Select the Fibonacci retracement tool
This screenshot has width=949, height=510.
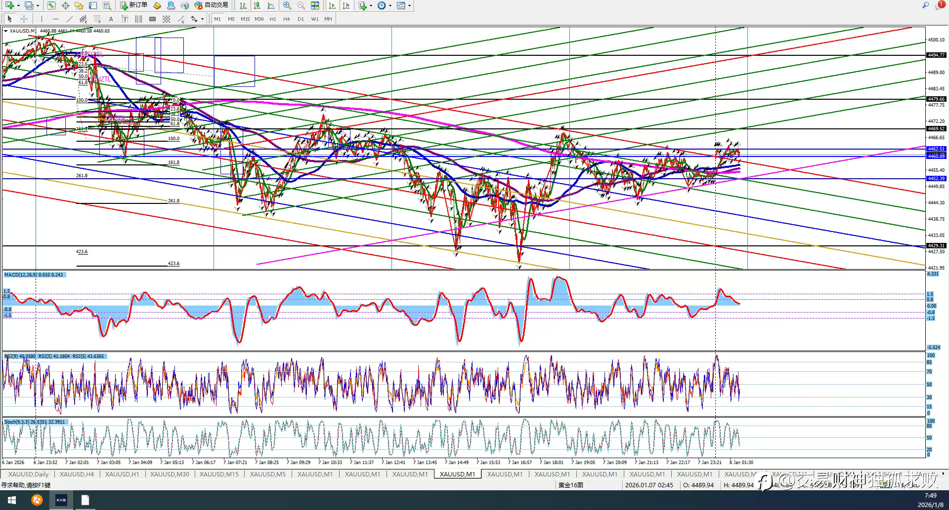[97, 19]
